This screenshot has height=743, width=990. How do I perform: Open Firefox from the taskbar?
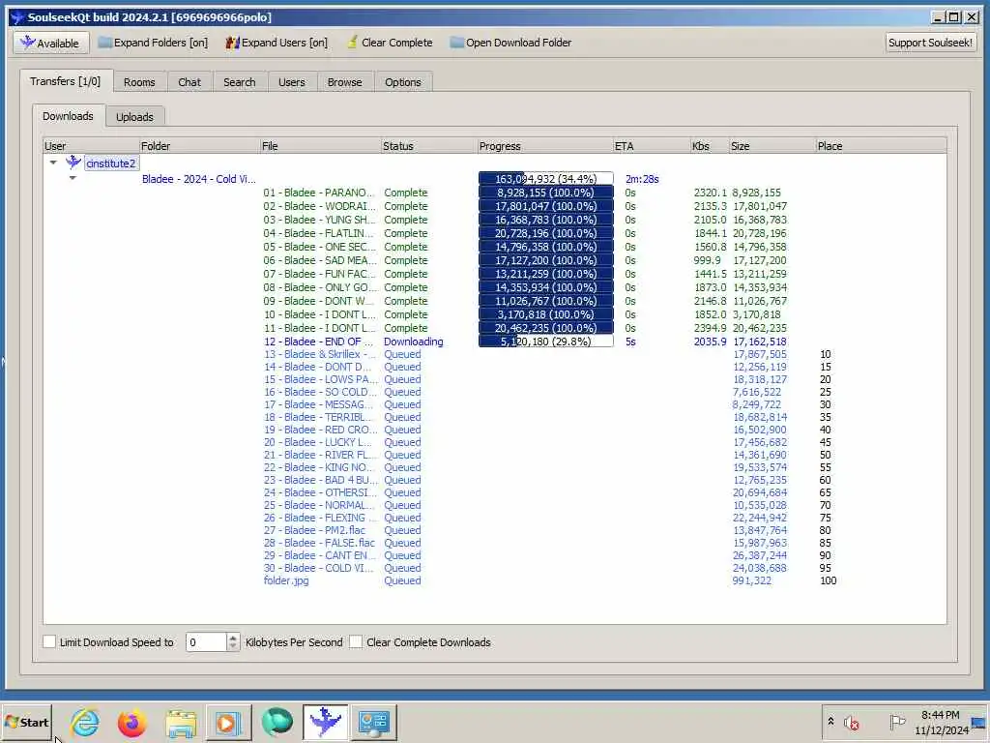click(x=131, y=722)
